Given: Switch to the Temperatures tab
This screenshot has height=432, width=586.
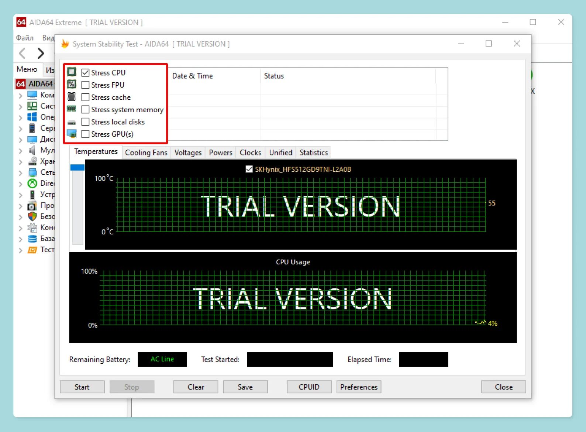Looking at the screenshot, I should click(x=96, y=152).
